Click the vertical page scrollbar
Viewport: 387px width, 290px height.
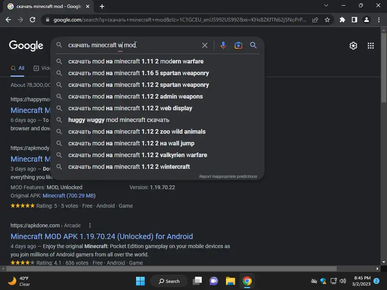tap(384, 68)
